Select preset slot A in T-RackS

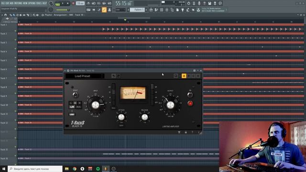[x=184, y=76]
